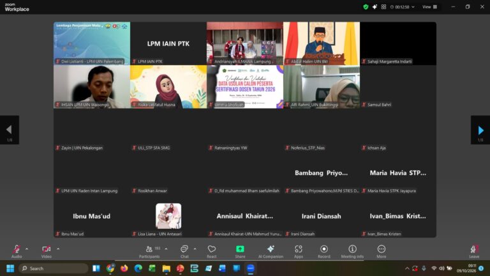The height and width of the screenshot is (276, 490).
Task: Click the Zayin | UIN Pekalongan name label
Action: [82, 148]
